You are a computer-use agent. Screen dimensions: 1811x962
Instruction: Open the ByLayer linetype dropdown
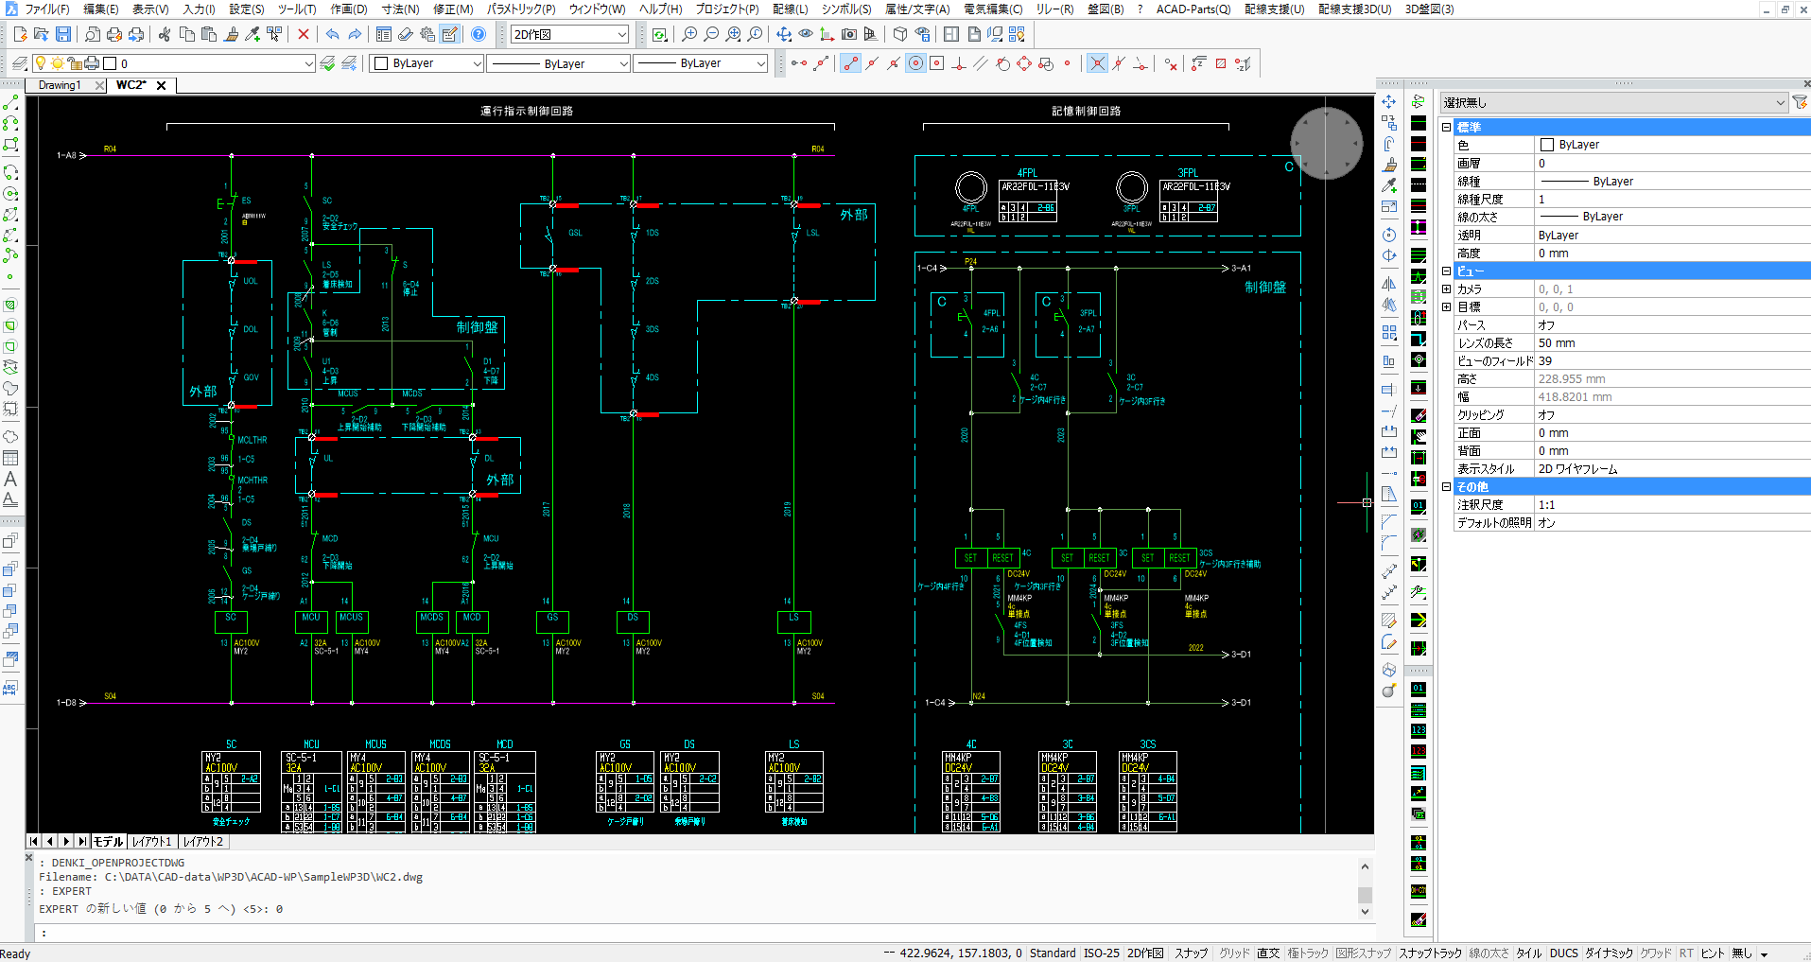[x=560, y=63]
